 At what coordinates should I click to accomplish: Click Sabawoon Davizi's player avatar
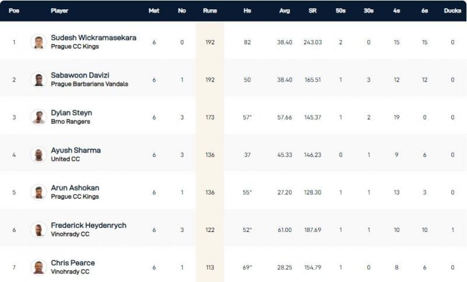(39, 79)
